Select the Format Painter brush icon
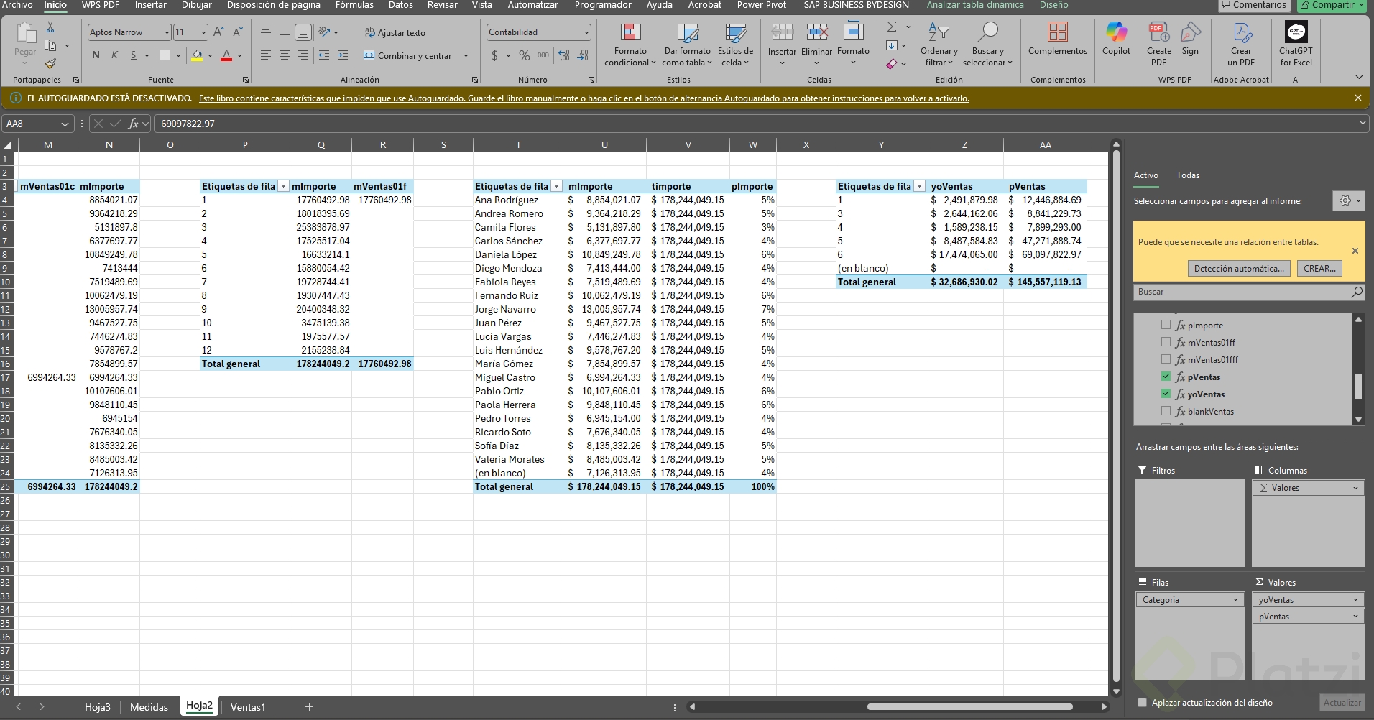The height and width of the screenshot is (720, 1374). click(x=50, y=63)
